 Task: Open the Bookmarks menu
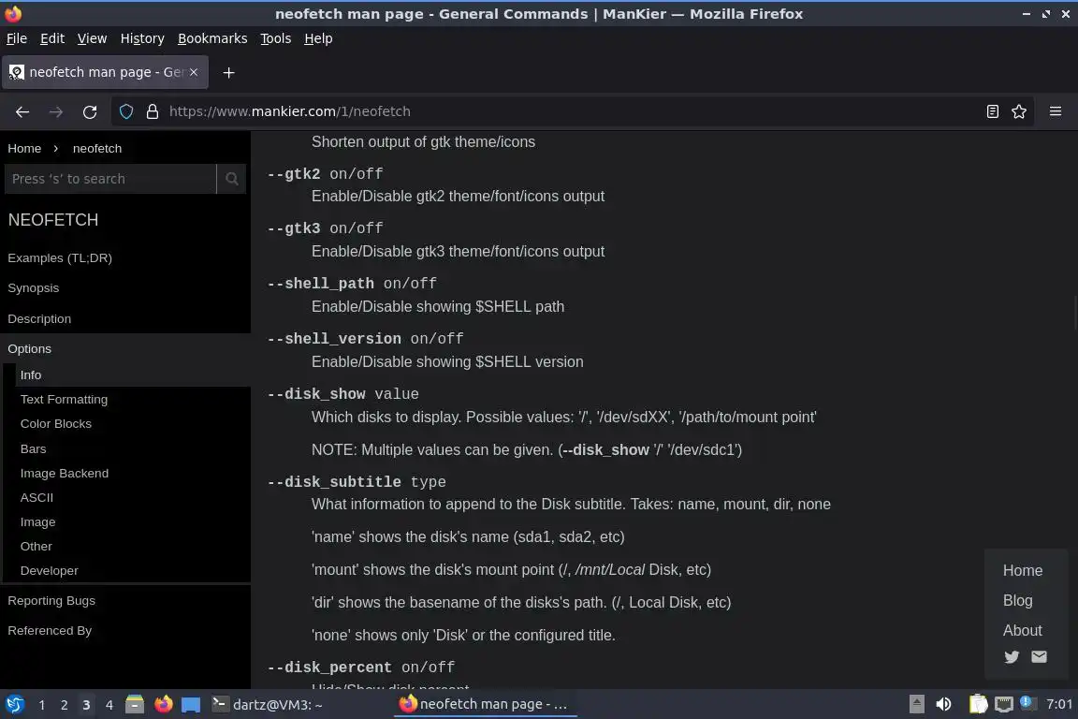coord(212,38)
